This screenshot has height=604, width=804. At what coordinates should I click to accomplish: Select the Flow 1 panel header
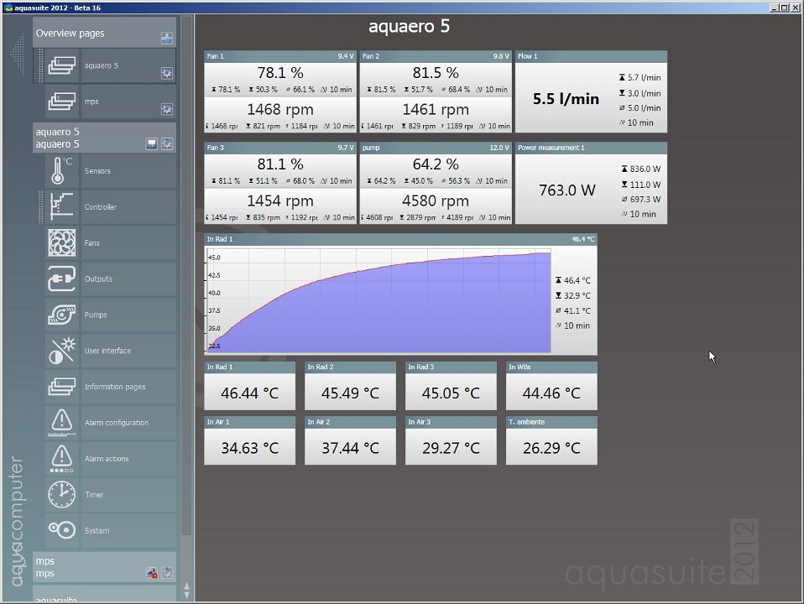click(x=591, y=56)
